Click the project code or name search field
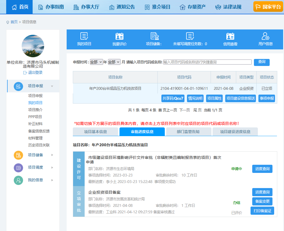This screenshot has height=231, width=284. click(207, 62)
